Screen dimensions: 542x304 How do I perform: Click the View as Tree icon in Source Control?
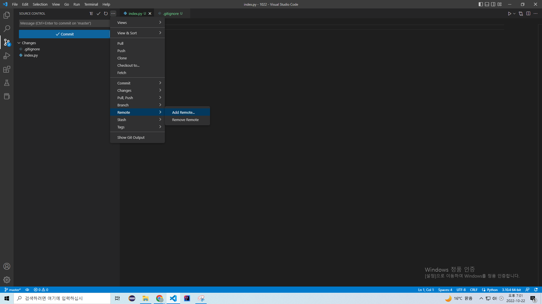pos(91,14)
